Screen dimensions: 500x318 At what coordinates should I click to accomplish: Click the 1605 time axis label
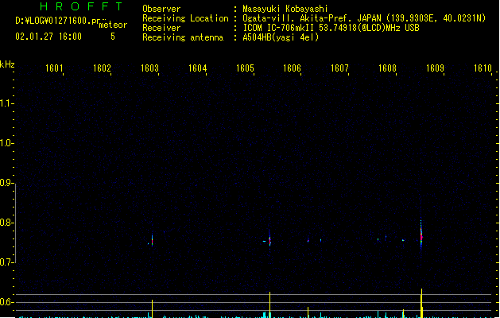point(245,68)
